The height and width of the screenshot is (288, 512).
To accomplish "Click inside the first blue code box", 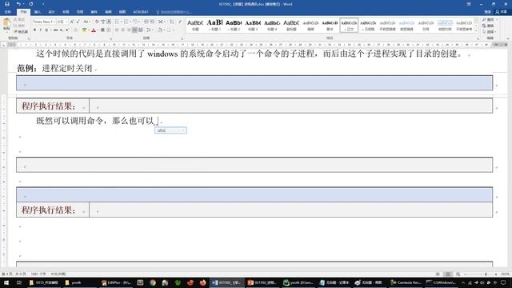I will [254, 83].
